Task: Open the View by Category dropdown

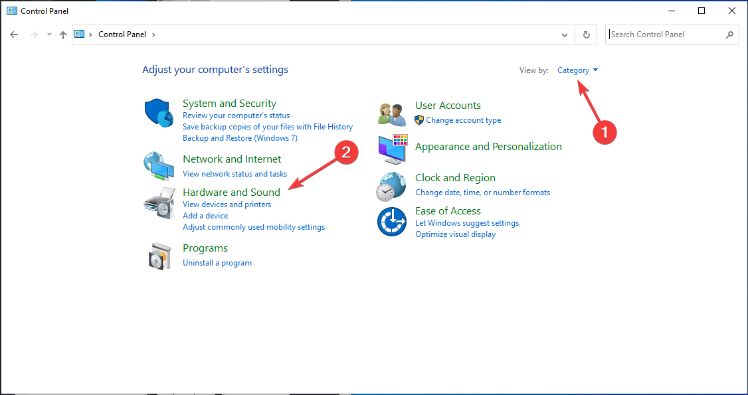Action: pyautogui.click(x=577, y=70)
